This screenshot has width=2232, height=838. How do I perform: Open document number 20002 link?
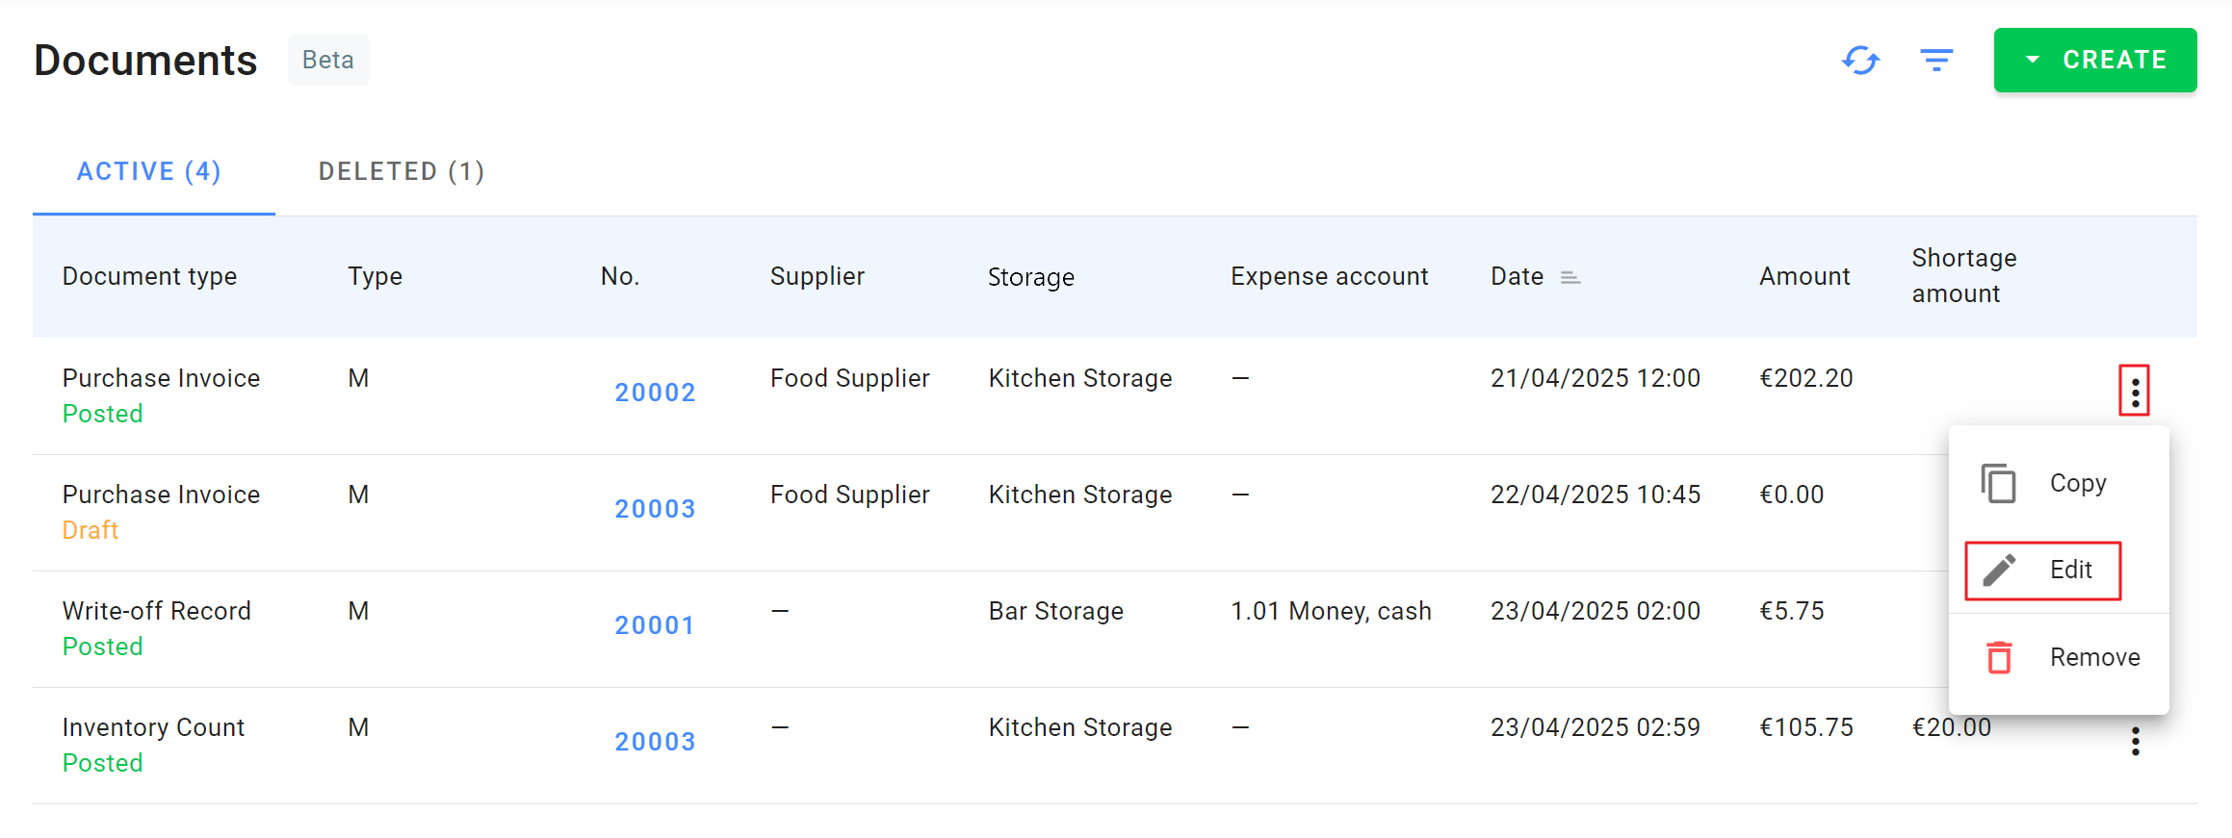click(x=655, y=393)
